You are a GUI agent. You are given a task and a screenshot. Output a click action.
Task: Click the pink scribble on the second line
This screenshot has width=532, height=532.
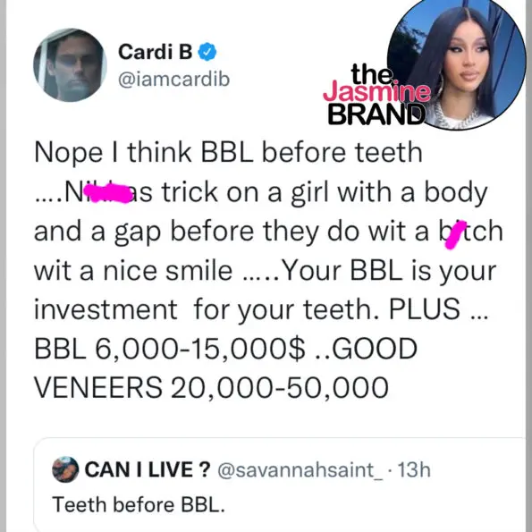coord(108,193)
